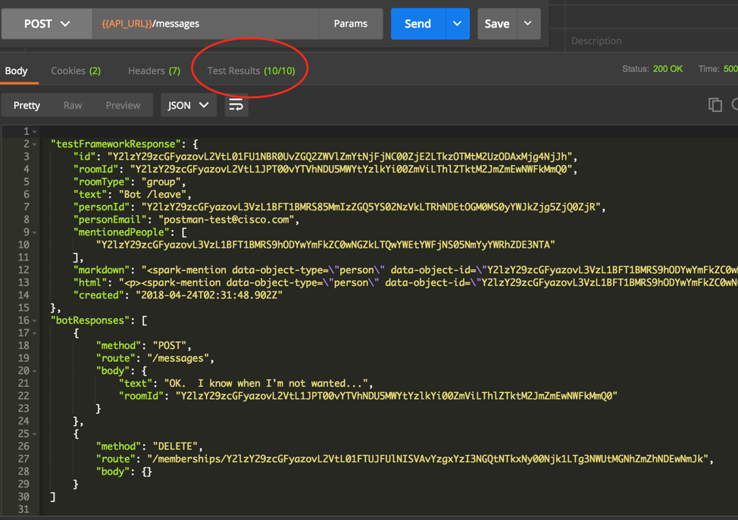The image size is (738, 520).
Task: Collapse the object fold at line 17
Action: click(x=34, y=333)
